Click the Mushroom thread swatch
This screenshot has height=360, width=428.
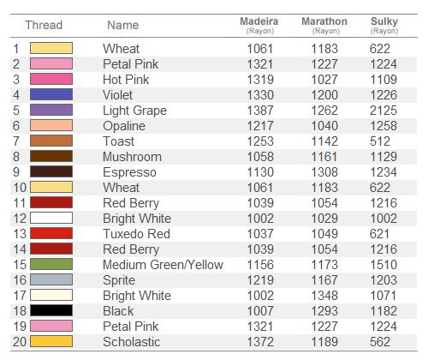51,156
